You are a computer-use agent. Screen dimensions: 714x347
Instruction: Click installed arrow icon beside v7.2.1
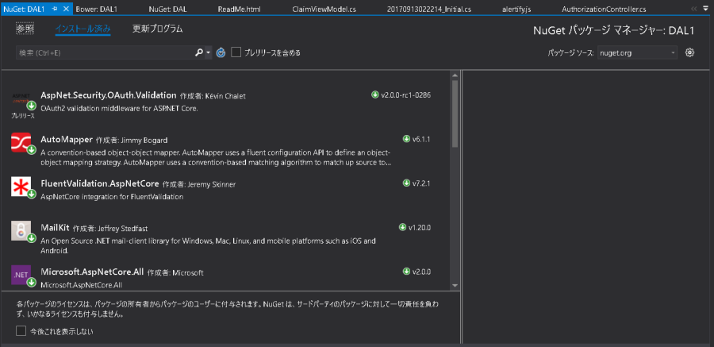[x=407, y=183]
